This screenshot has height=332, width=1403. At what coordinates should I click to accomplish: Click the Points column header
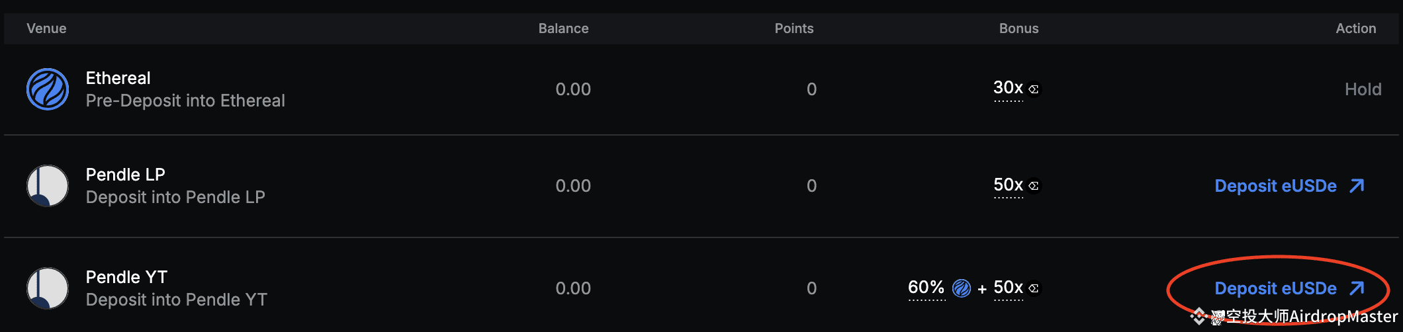coord(794,28)
